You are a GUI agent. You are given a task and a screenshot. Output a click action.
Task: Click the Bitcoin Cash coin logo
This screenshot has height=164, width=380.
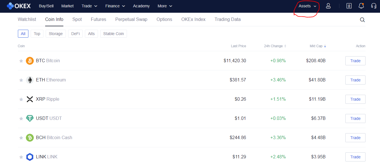pos(30,138)
